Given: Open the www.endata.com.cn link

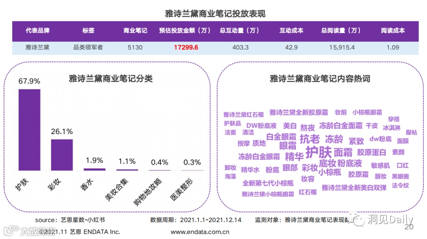Looking at the screenshot, I should [200, 232].
